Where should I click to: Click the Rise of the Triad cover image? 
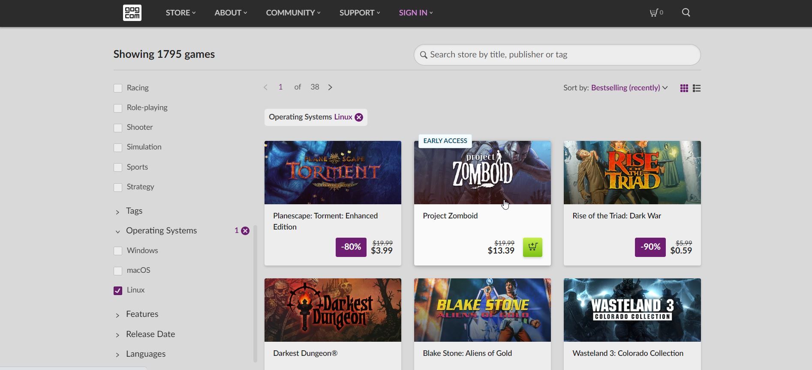(632, 173)
